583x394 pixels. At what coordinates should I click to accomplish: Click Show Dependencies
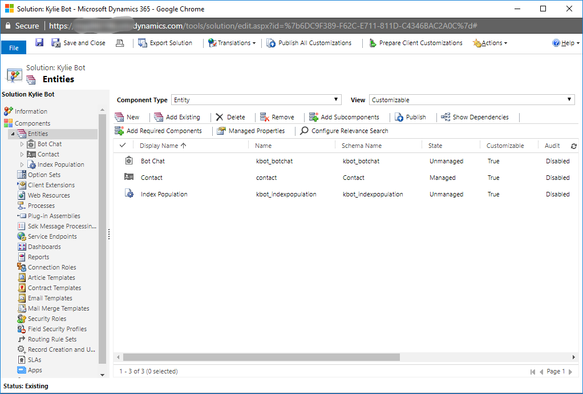[475, 117]
